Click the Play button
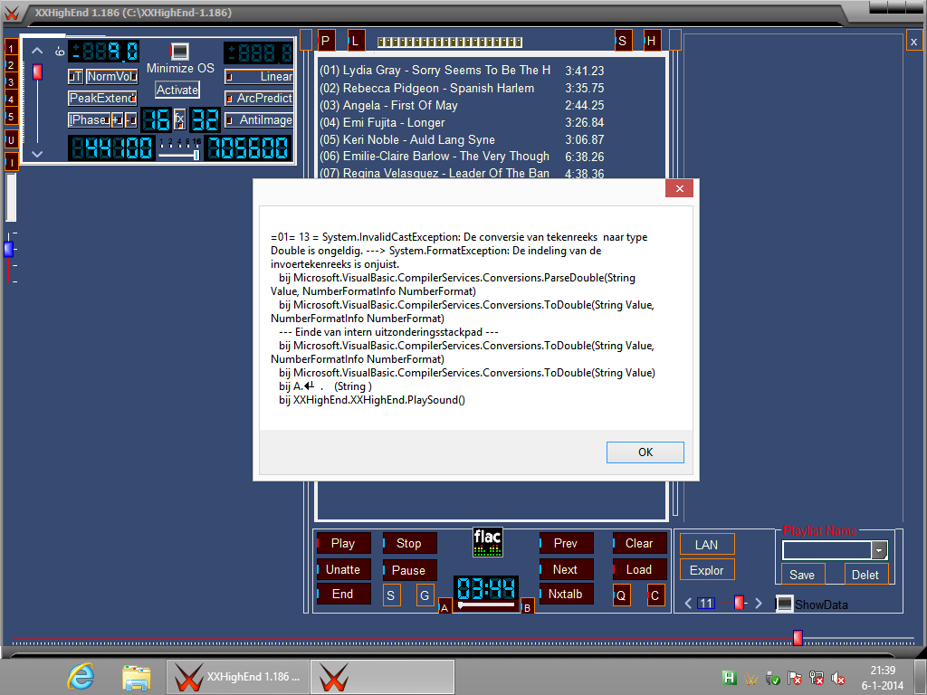The width and height of the screenshot is (927, 695). click(x=343, y=543)
